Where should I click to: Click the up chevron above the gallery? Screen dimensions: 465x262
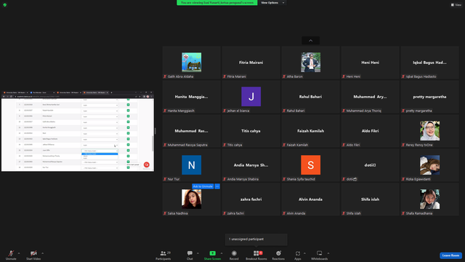(310, 41)
